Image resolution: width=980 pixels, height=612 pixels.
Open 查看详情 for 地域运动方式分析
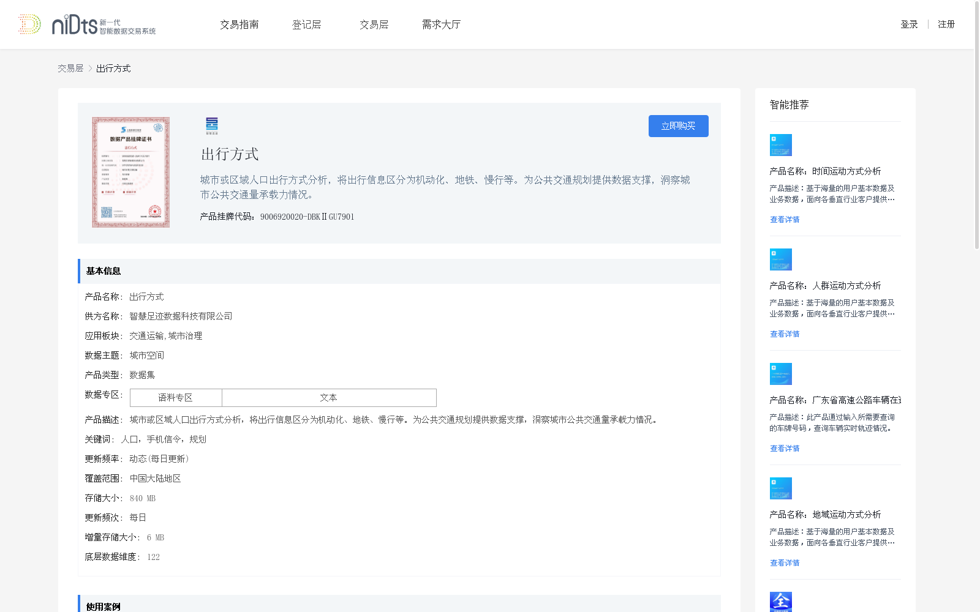pyautogui.click(x=785, y=563)
